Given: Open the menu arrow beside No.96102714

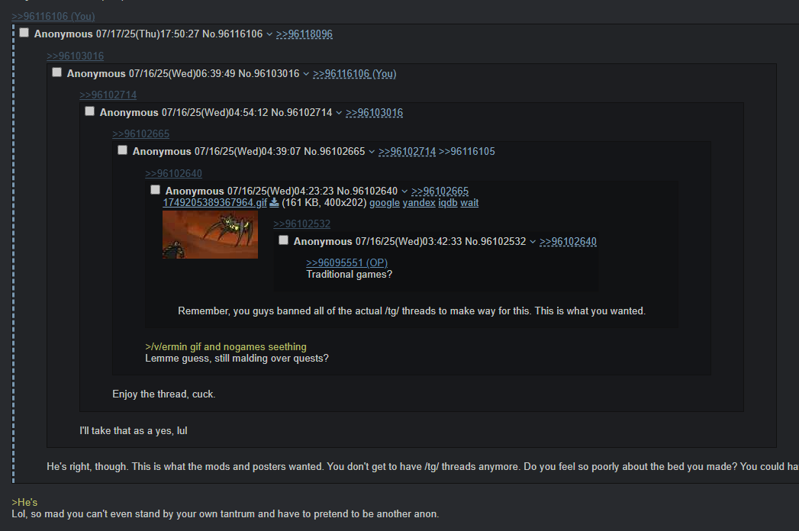Looking at the screenshot, I should 339,113.
